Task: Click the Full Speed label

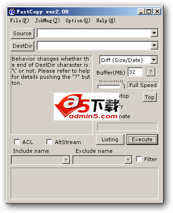Action: (143, 85)
